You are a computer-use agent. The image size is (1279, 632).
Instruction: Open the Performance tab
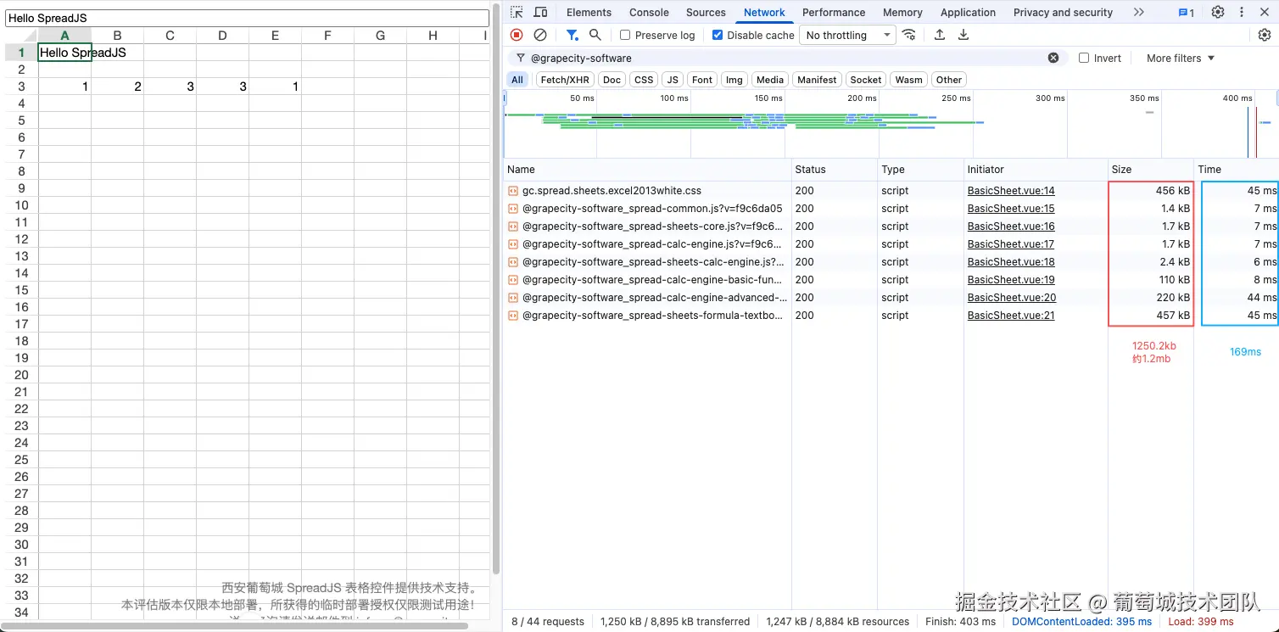(833, 13)
